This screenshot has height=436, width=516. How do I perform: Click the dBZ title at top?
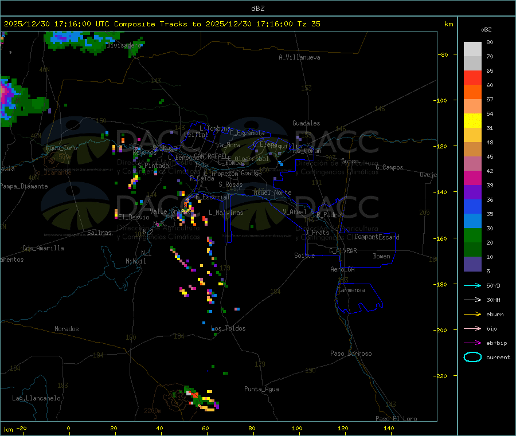click(x=257, y=9)
